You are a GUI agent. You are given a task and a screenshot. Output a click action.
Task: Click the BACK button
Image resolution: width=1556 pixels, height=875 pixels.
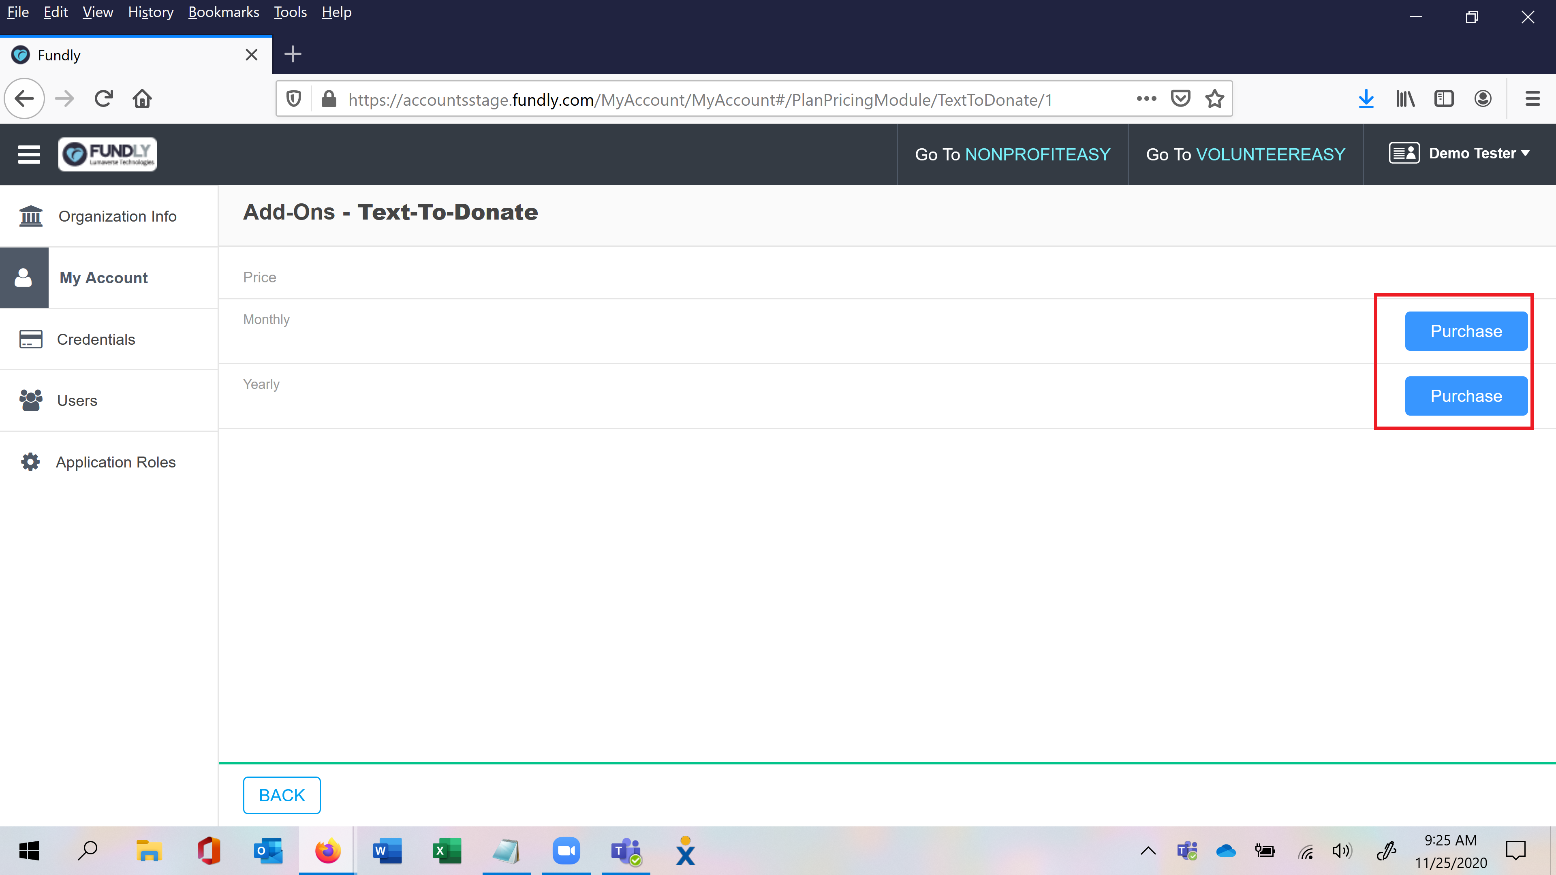coord(282,795)
